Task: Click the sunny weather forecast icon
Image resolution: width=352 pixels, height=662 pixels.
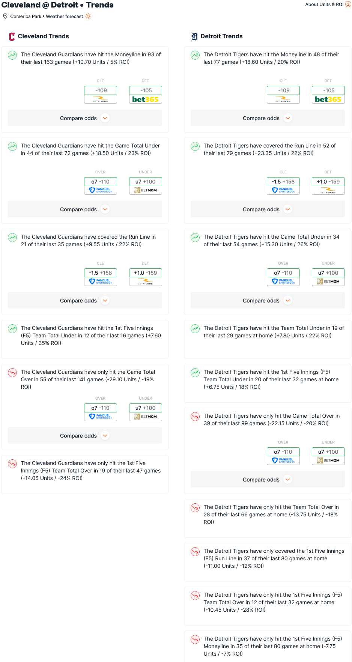Action: 88,16
